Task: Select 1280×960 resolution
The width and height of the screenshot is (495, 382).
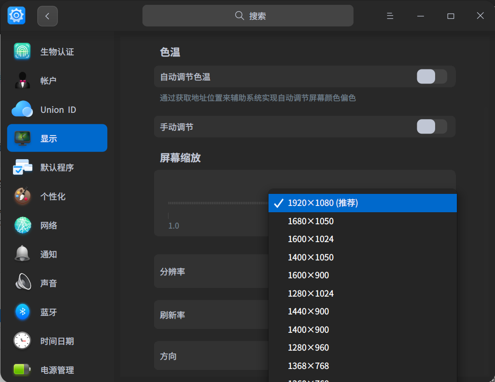Action: (x=362, y=348)
